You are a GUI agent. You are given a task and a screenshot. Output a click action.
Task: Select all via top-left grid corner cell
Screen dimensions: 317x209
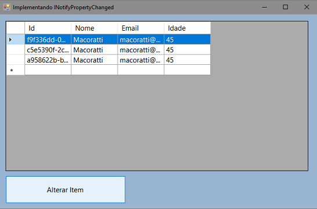pyautogui.click(x=16, y=28)
